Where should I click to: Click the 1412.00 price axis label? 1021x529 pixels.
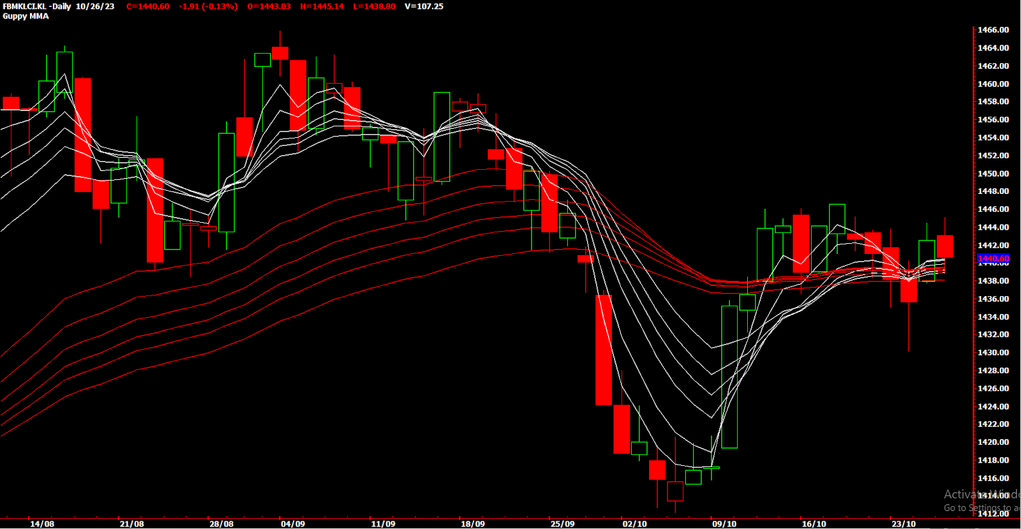tap(994, 514)
